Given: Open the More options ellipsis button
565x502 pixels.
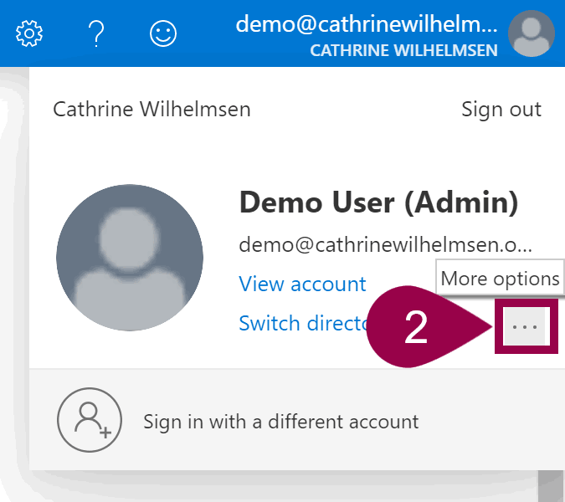Looking at the screenshot, I should tap(525, 326).
